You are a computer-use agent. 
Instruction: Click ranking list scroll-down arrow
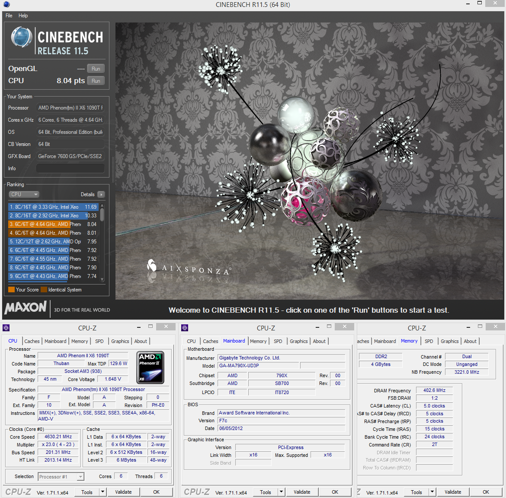point(102,280)
